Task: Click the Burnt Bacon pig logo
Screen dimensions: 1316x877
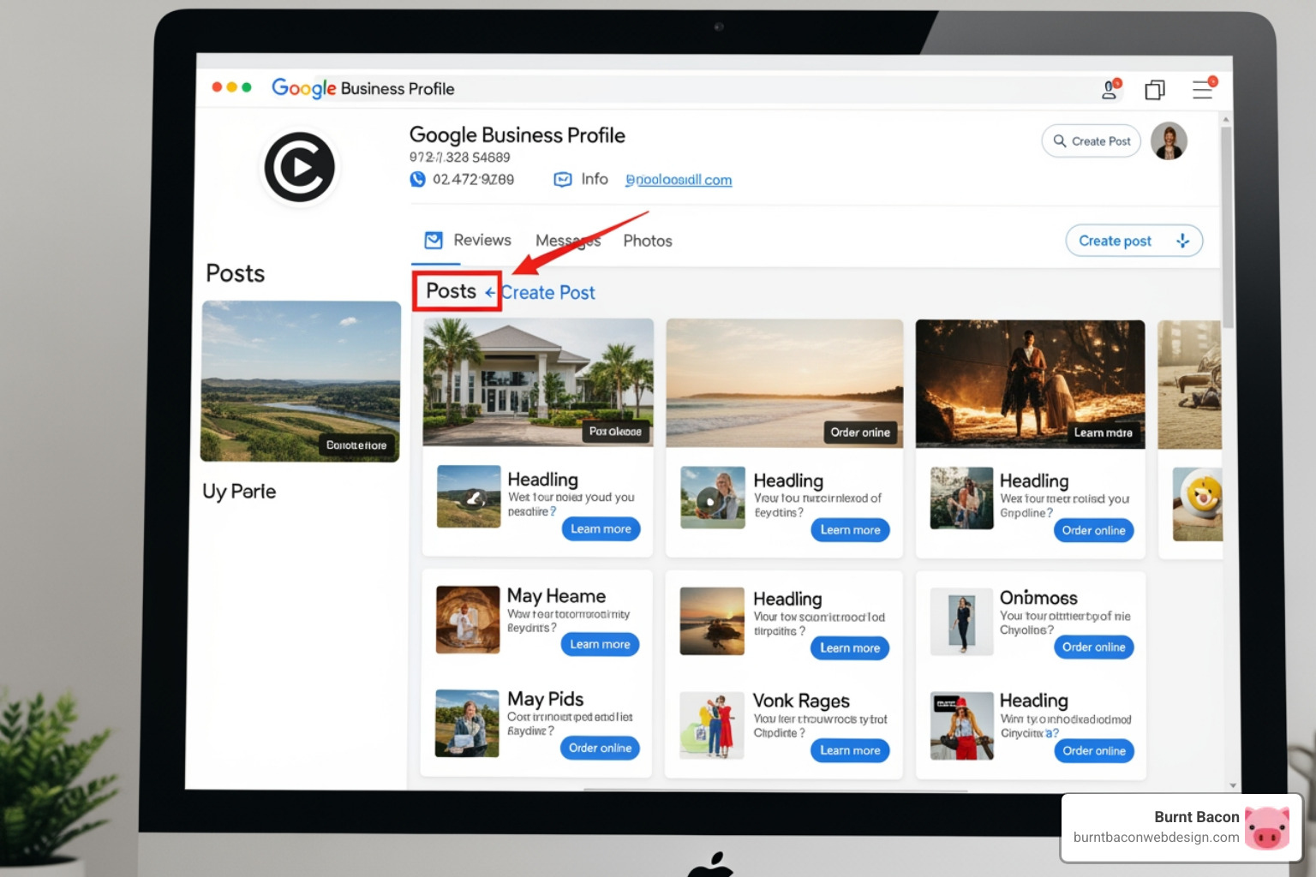Action: tap(1267, 827)
